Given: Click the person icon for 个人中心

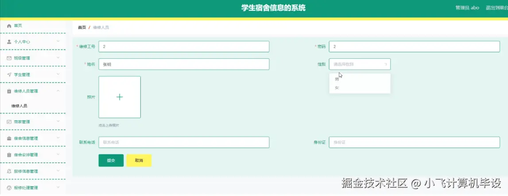Looking at the screenshot, I should [x=9, y=41].
